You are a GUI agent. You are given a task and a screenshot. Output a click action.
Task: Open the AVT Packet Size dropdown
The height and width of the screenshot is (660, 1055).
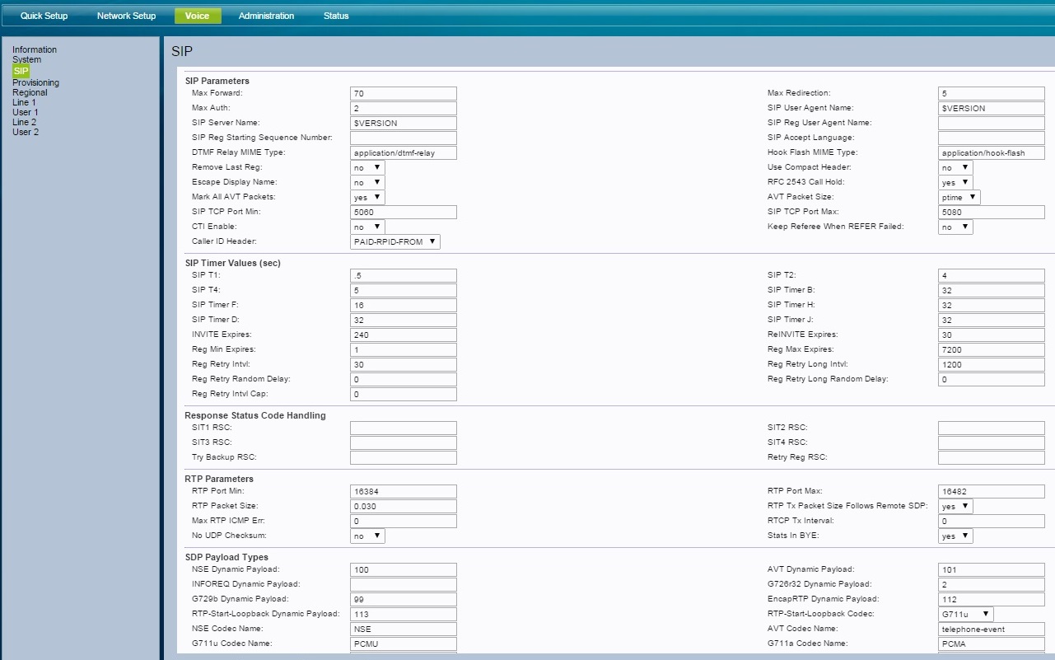tap(959, 197)
